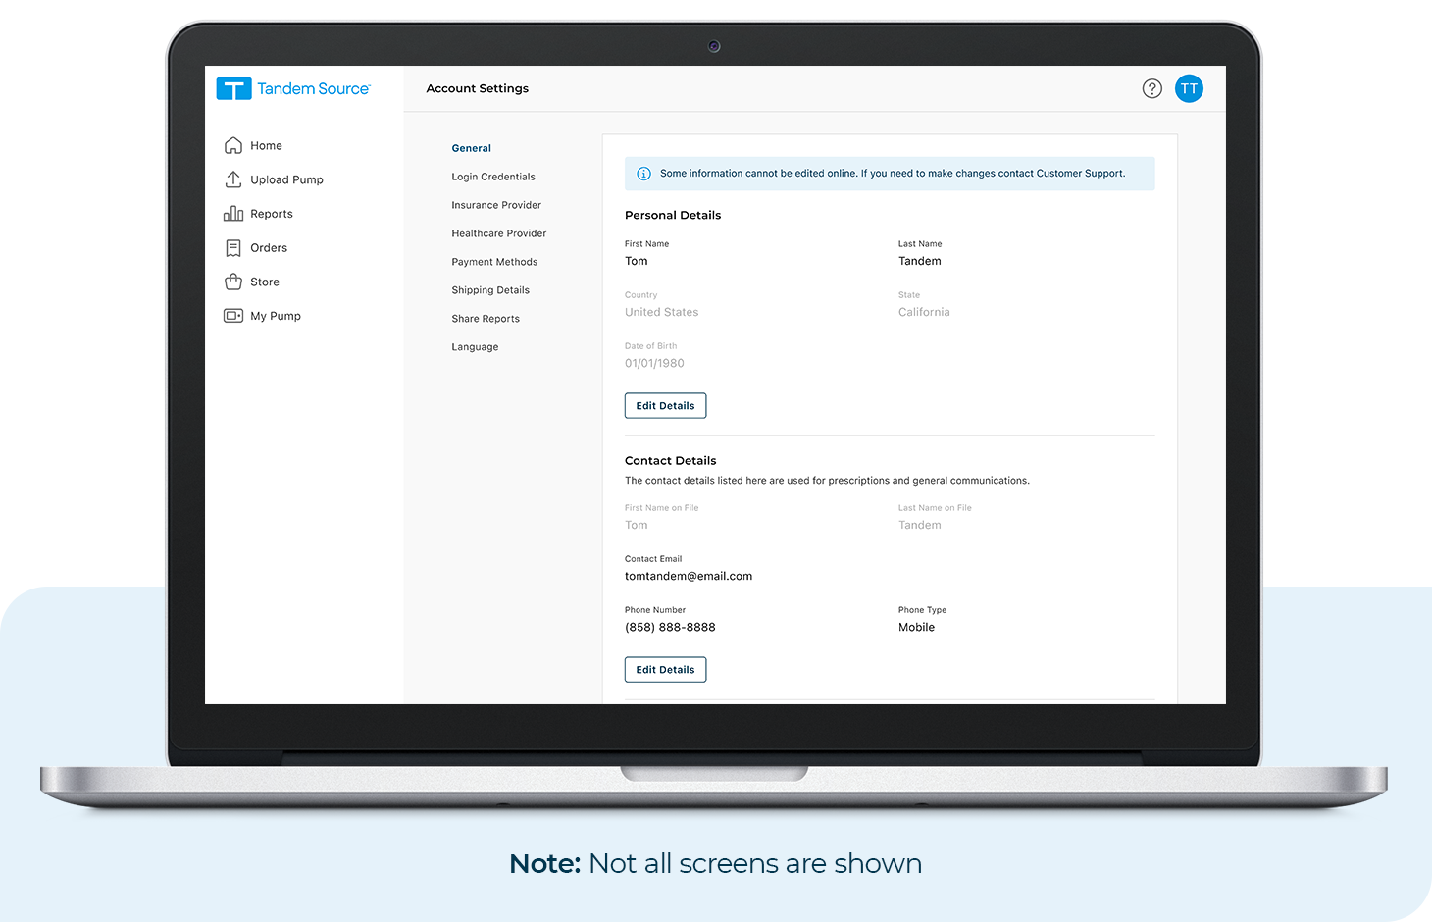The height and width of the screenshot is (922, 1432).
Task: Edit Details under Contact Details
Action: [x=665, y=669]
